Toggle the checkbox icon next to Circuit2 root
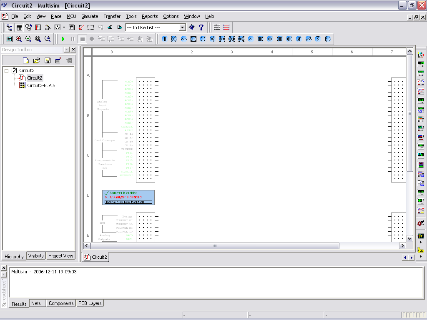Viewport: 427px width, 320px height. click(14, 70)
